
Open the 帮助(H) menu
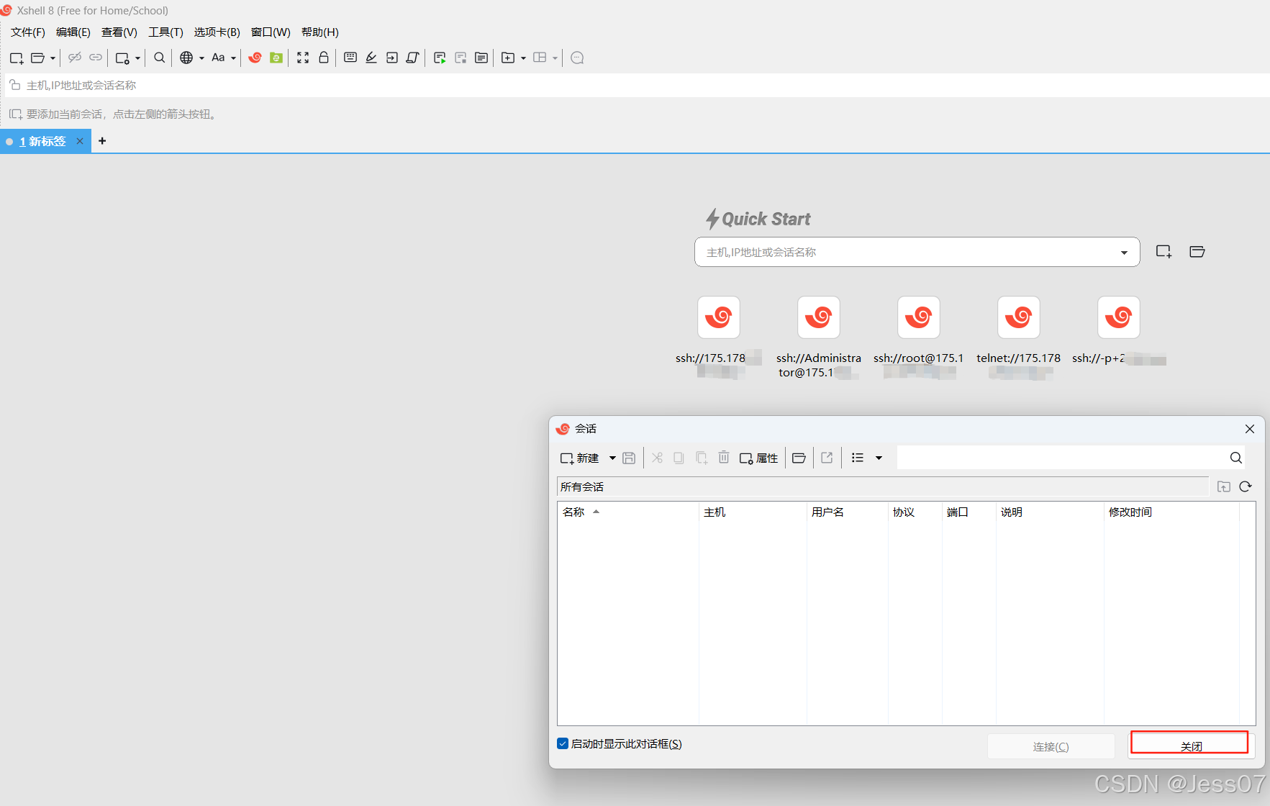coord(320,32)
